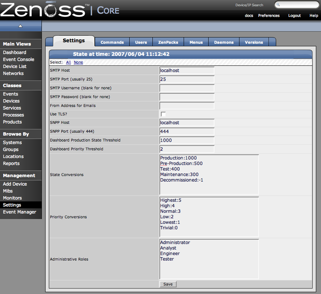Open Event Console in the sidebar
Viewport: 321px width, 294px height.
(x=19, y=60)
